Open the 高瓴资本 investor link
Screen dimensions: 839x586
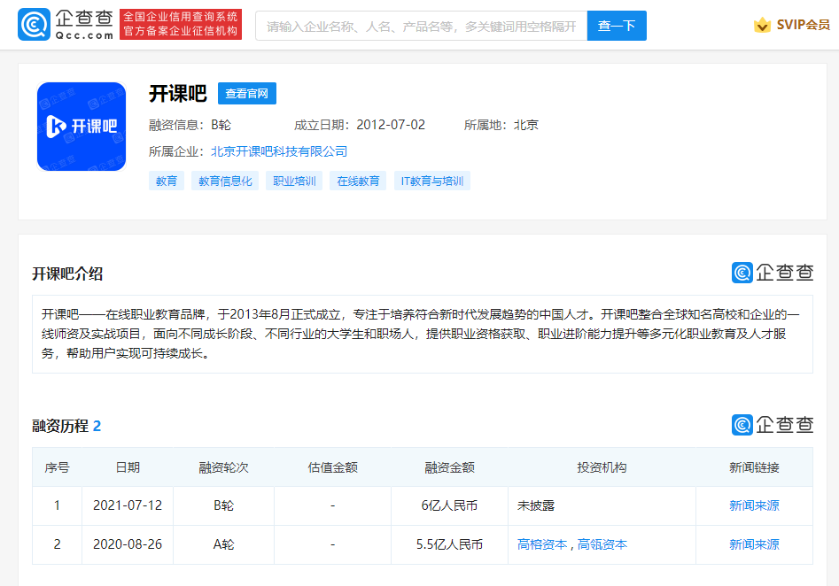point(602,544)
